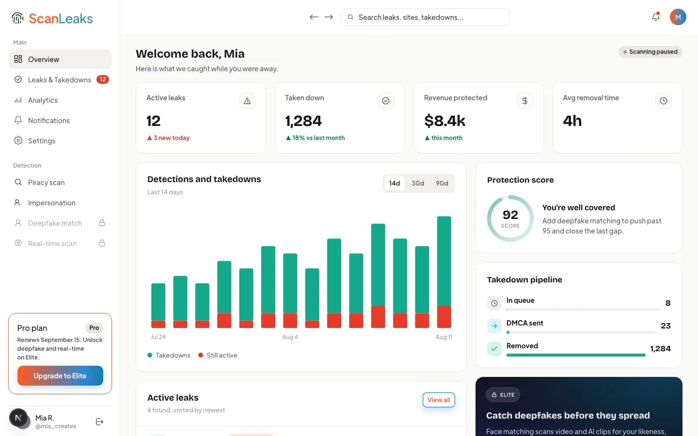698x436 pixels.
Task: Click the Pro plan badge
Action: click(94, 328)
